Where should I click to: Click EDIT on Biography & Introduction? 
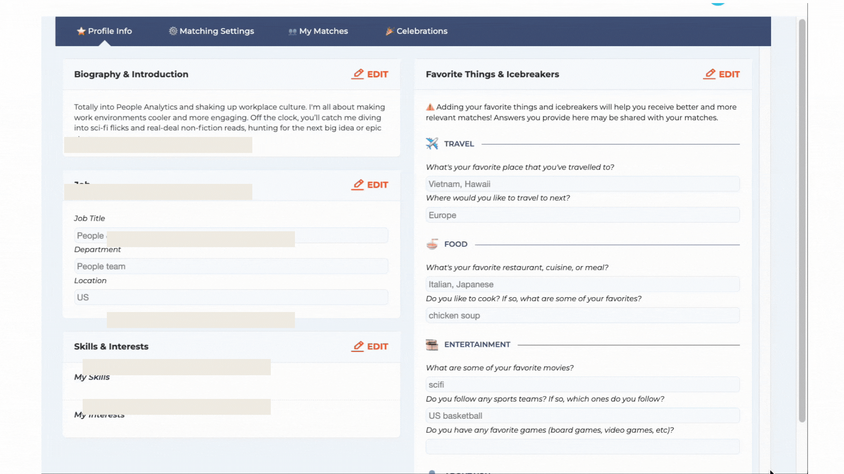pyautogui.click(x=377, y=74)
